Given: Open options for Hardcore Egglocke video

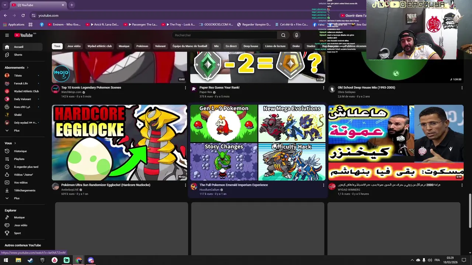Looking at the screenshot, I should (x=185, y=185).
